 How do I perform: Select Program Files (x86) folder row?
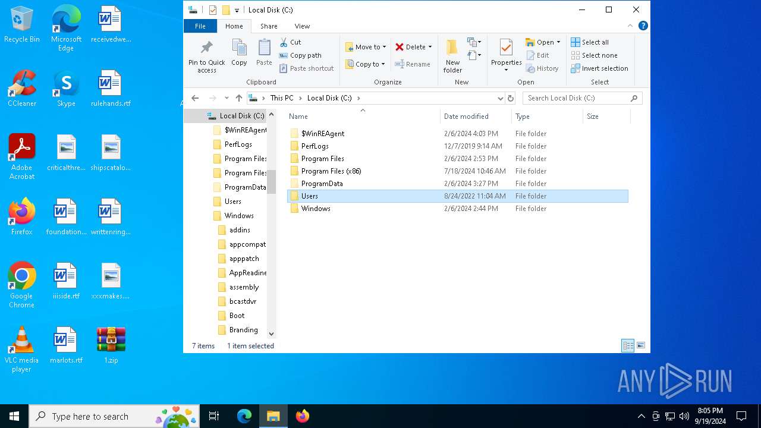click(457, 171)
